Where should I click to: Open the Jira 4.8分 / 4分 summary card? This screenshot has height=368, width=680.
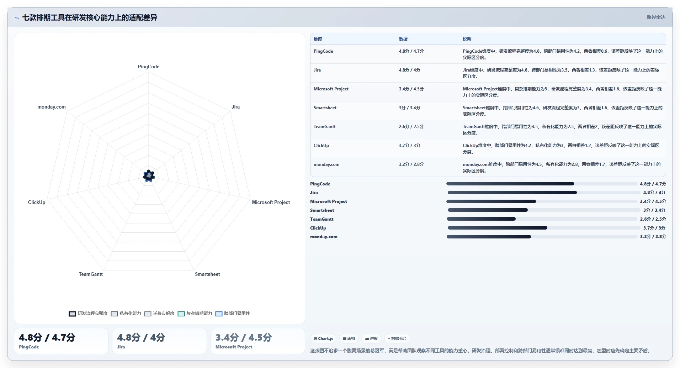click(x=159, y=341)
